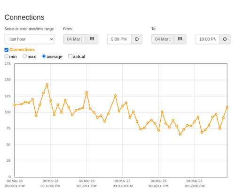The image size is (235, 189).
Task: Click the lowest data point near 09:46 PM
Action: [180, 135]
